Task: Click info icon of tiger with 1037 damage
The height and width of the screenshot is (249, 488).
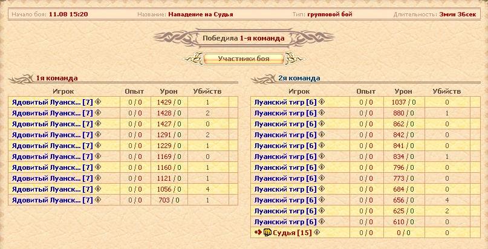Action: click(x=322, y=102)
